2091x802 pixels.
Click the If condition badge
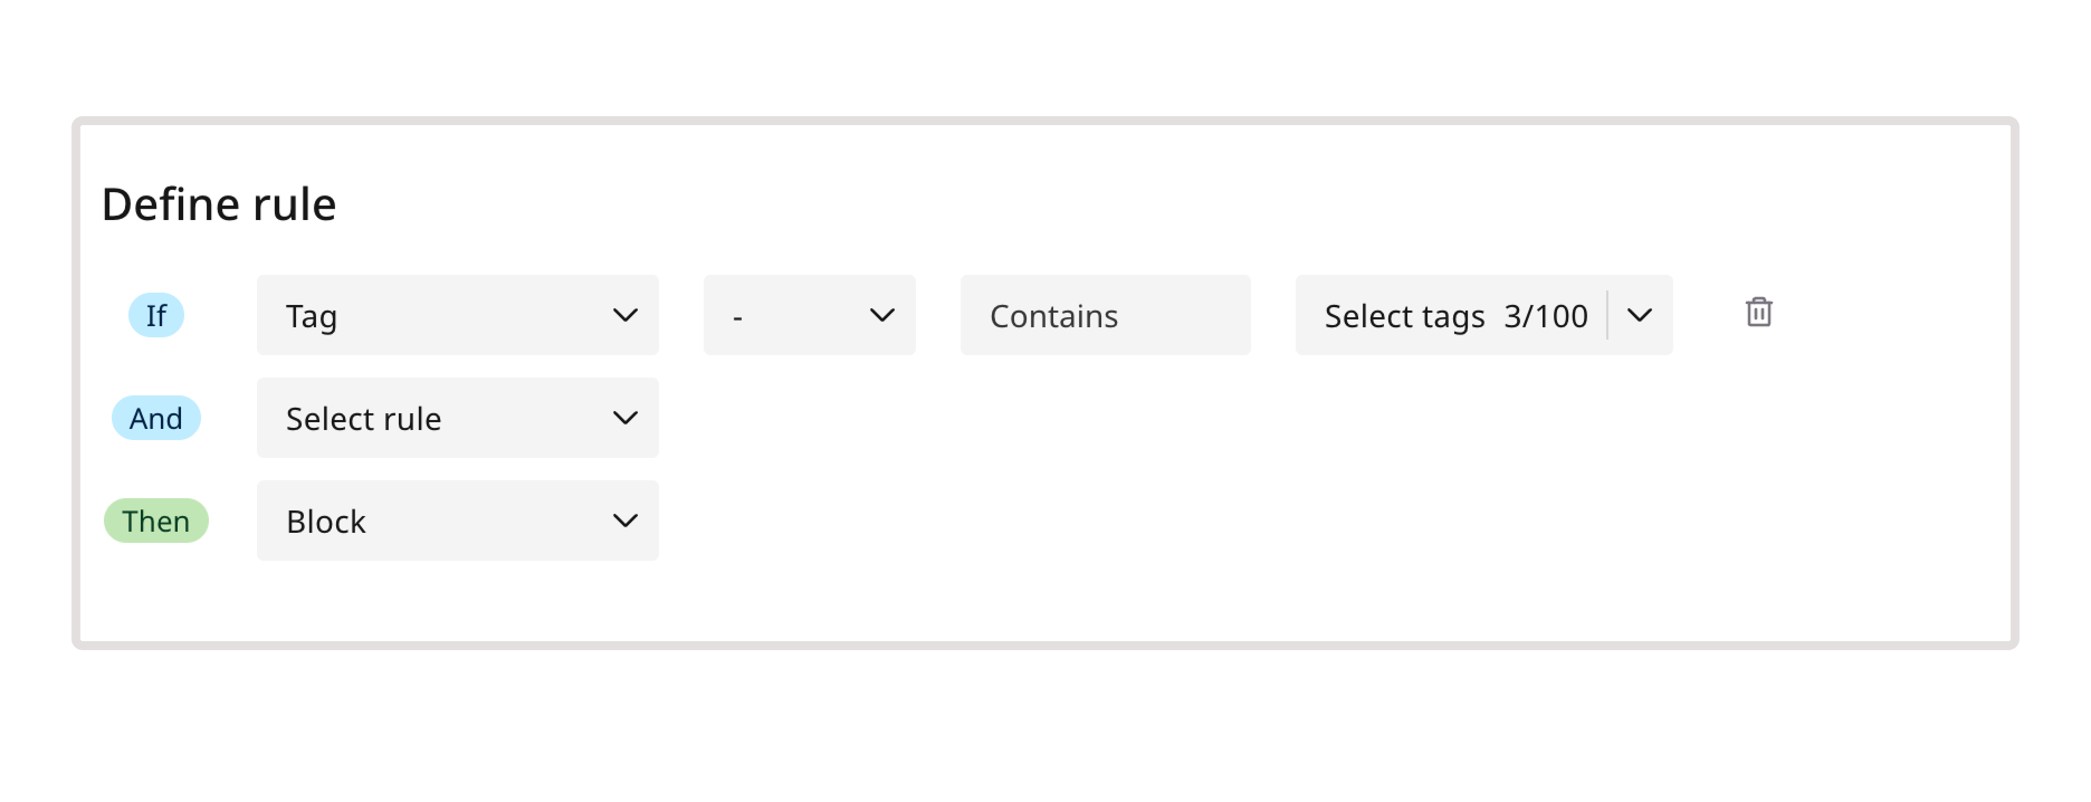[x=156, y=316]
